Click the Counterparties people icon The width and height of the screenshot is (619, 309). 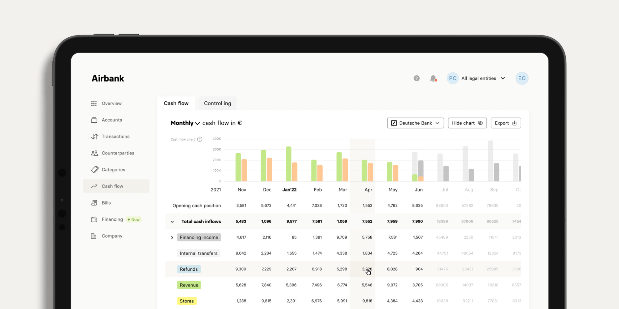[x=94, y=153]
